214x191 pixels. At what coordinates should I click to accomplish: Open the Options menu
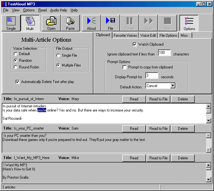29,10
